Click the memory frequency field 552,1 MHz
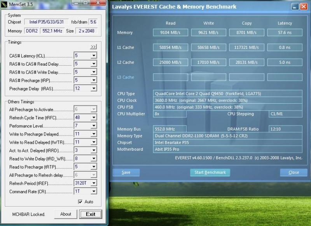This screenshot has height=226, width=311. tap(52, 31)
